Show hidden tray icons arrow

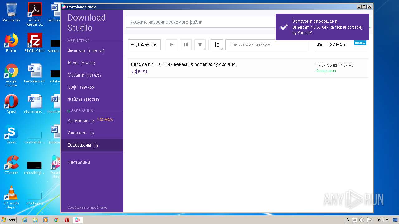pyautogui.click(x=348, y=220)
